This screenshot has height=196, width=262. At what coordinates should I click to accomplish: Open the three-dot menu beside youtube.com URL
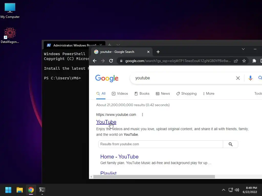142,115
